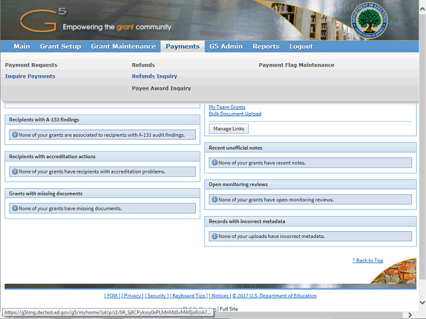Open Payee Award Inquiry
The height and width of the screenshot is (319, 426).
[161, 88]
